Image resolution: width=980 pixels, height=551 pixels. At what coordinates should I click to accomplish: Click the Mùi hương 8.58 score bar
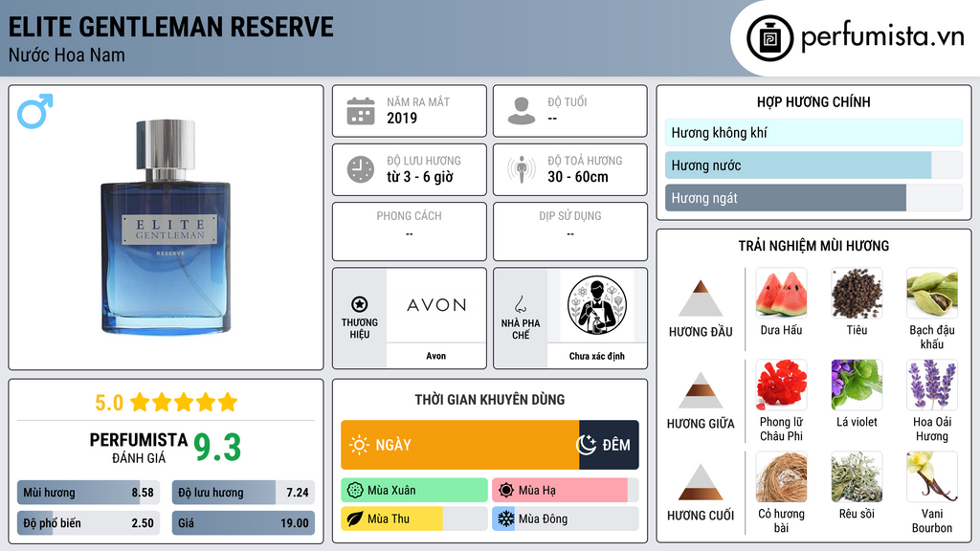pyautogui.click(x=89, y=493)
